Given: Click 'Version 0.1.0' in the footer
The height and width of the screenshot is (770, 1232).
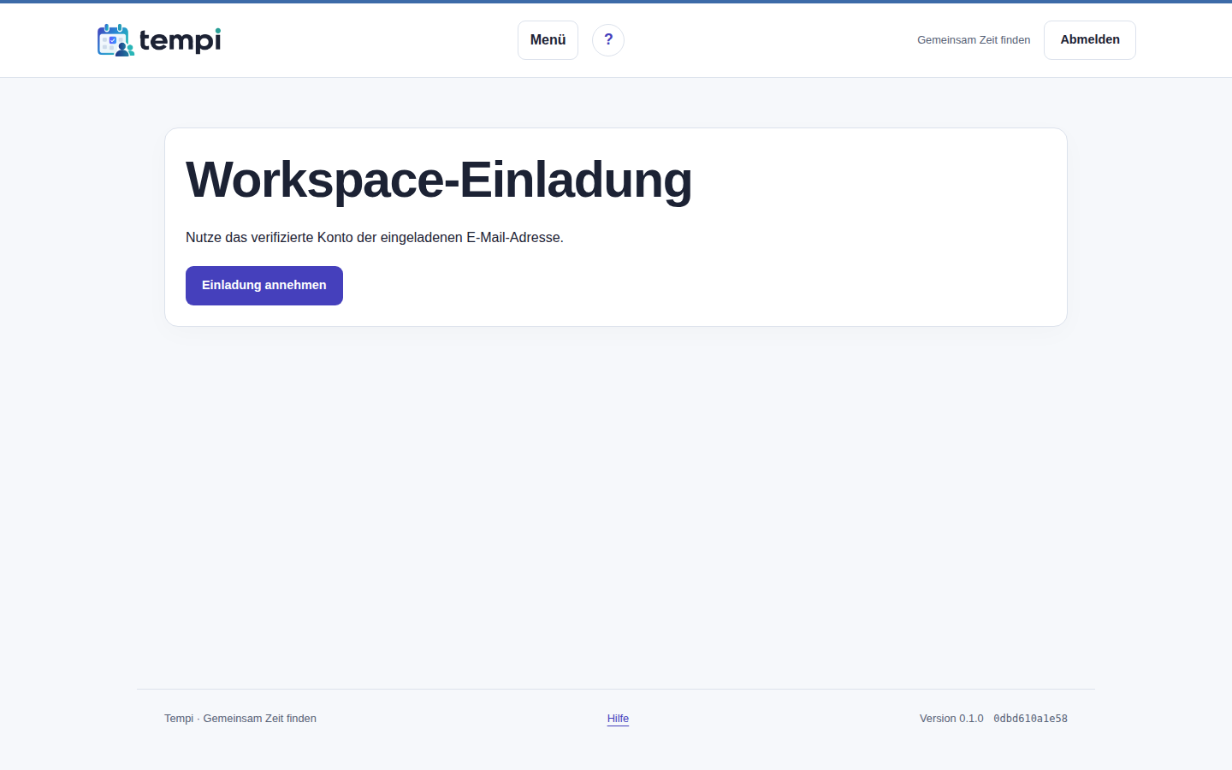Looking at the screenshot, I should pos(951,719).
